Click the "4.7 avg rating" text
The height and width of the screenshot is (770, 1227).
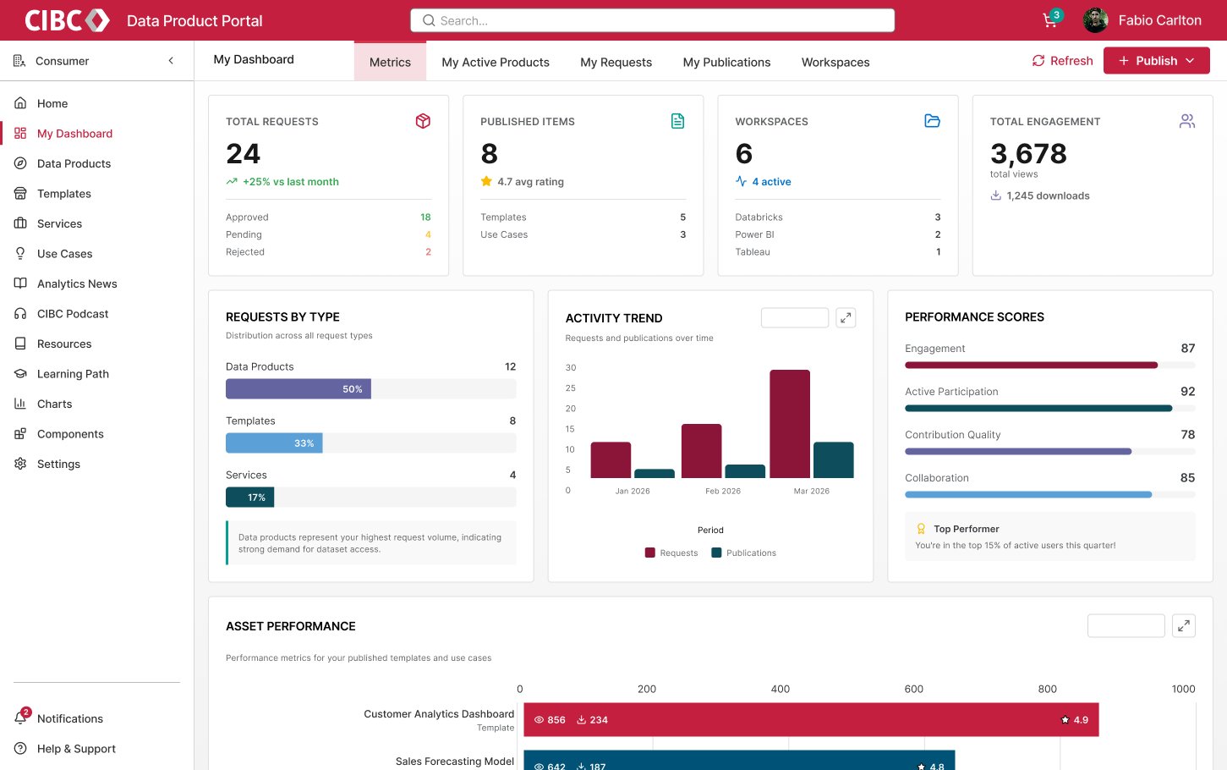point(530,182)
